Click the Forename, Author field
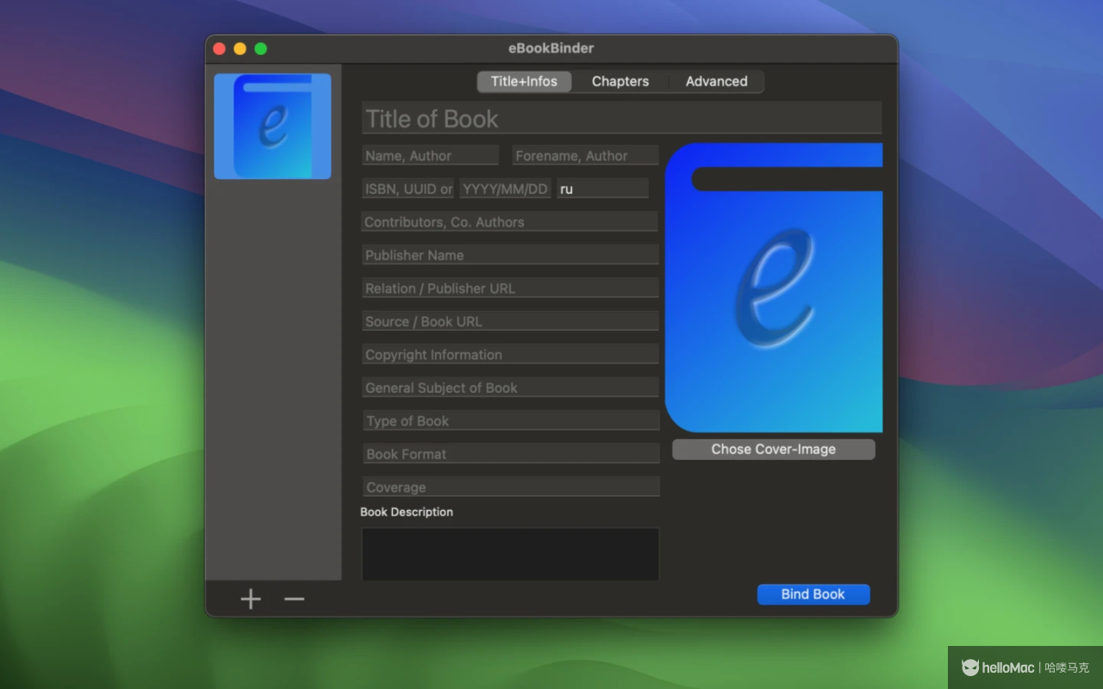1103x689 pixels. click(585, 155)
